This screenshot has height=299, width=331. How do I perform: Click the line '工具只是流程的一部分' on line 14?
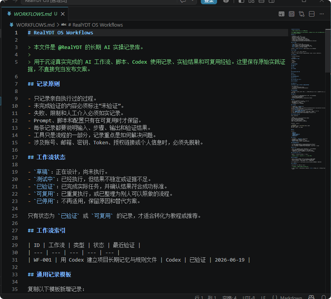(x=61, y=135)
